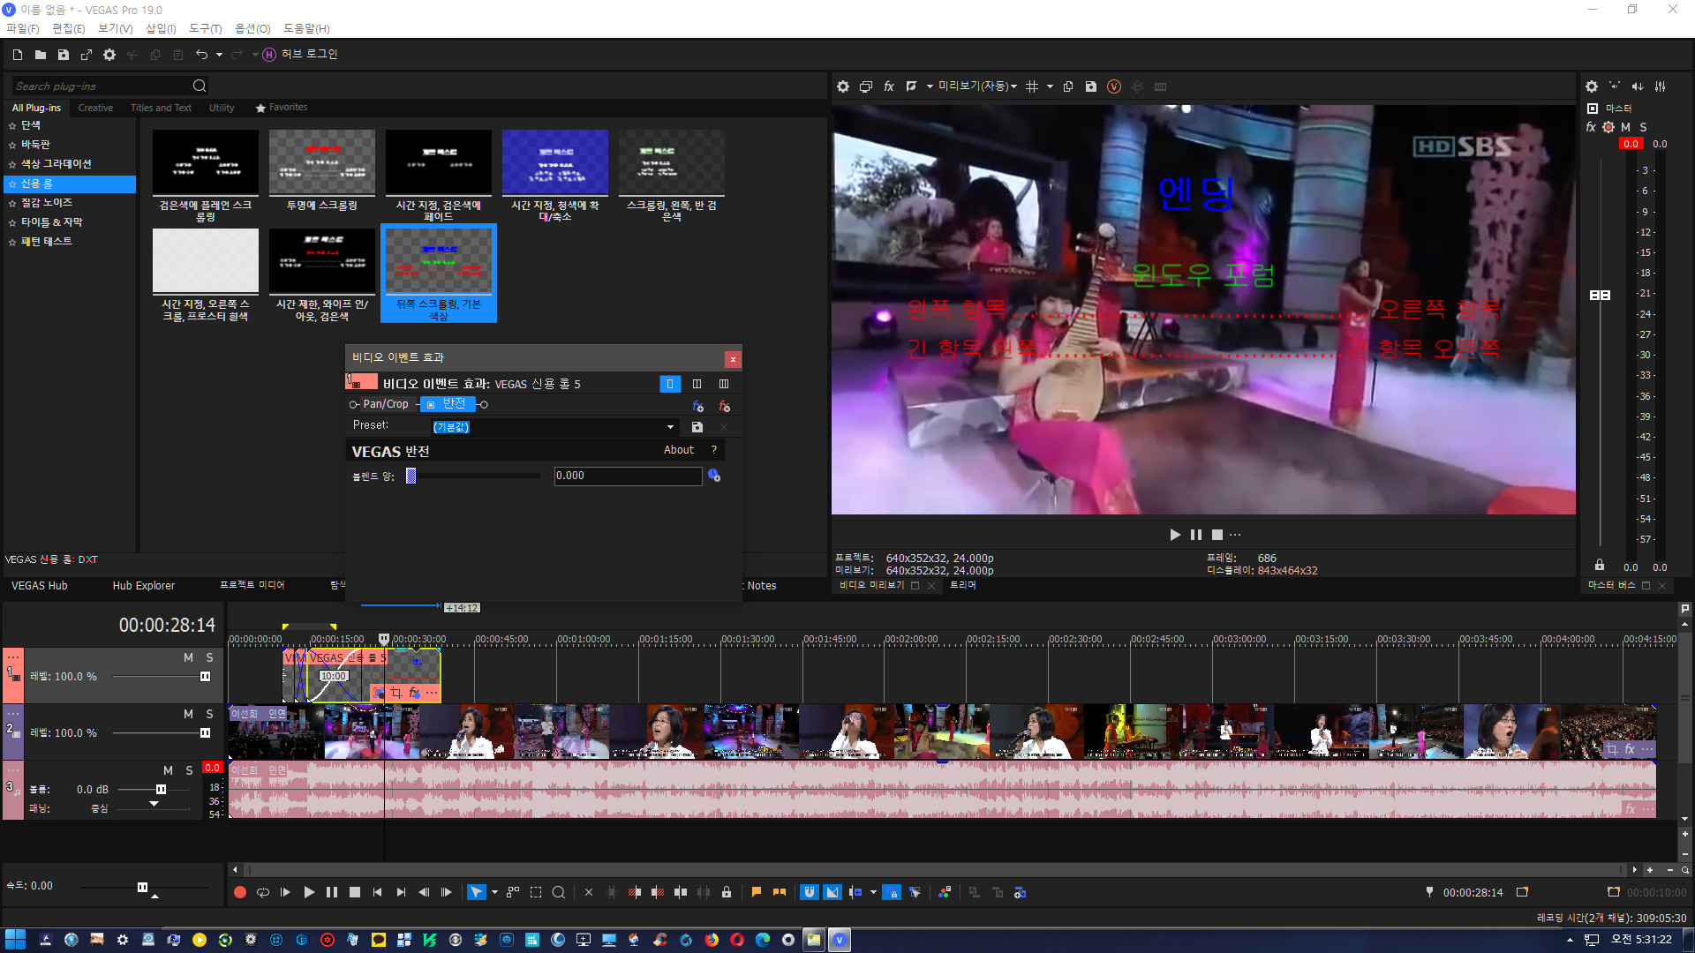Toggle the external monitor preview icon

pos(866,86)
